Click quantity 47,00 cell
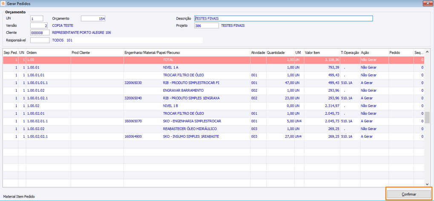Viewport: 434px width, 201px height. pyautogui.click(x=280, y=83)
